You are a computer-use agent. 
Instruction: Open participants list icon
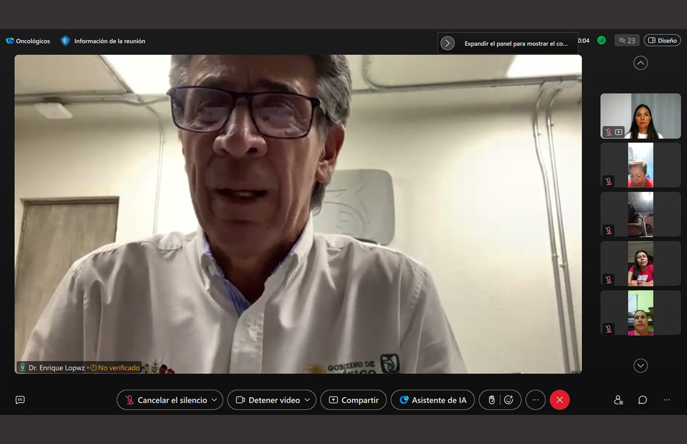click(x=618, y=400)
